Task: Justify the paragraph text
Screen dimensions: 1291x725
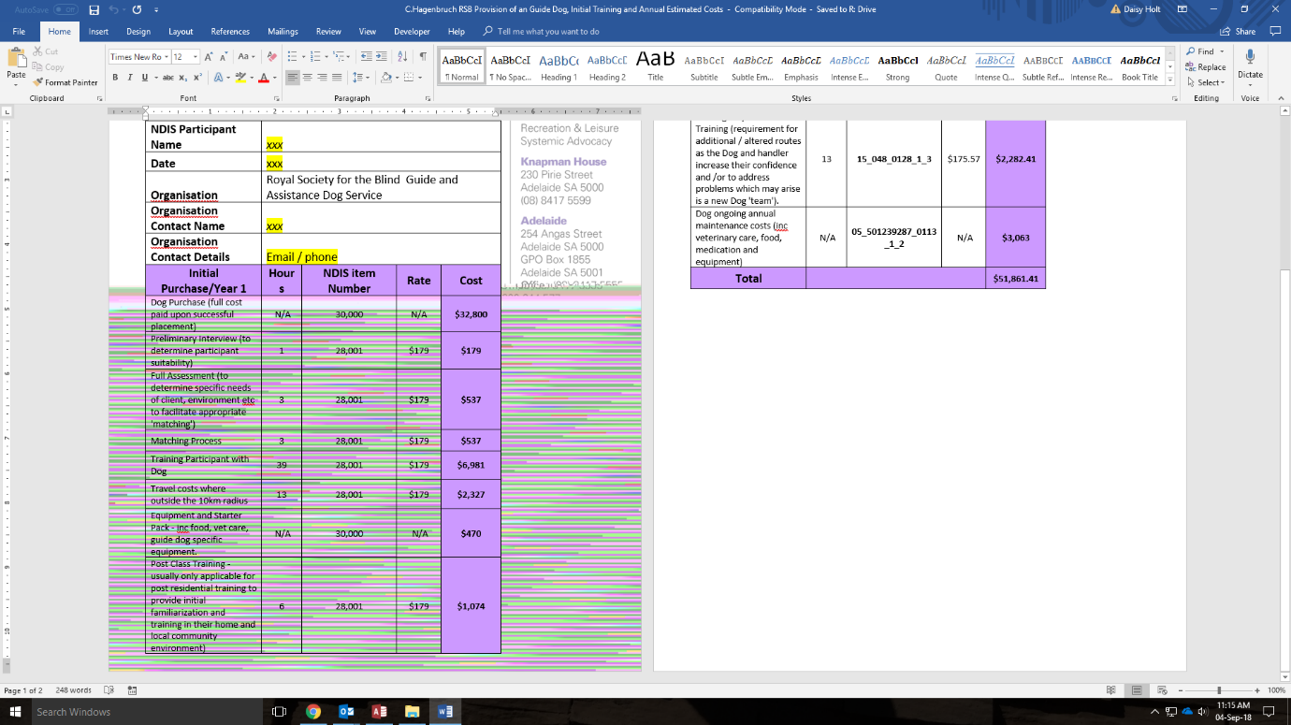Action: click(338, 78)
